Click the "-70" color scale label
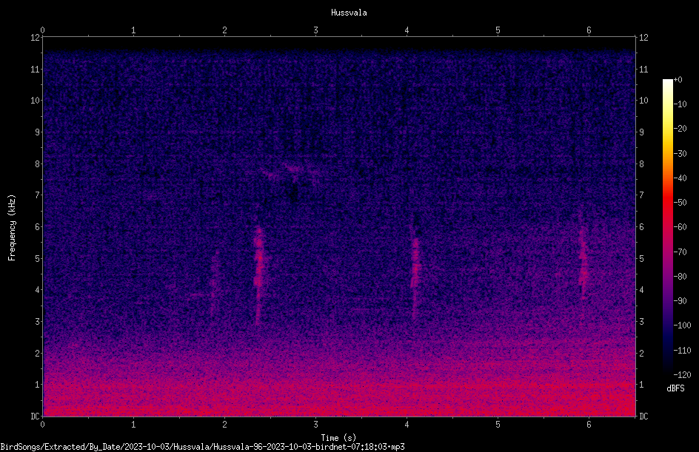 (x=680, y=252)
